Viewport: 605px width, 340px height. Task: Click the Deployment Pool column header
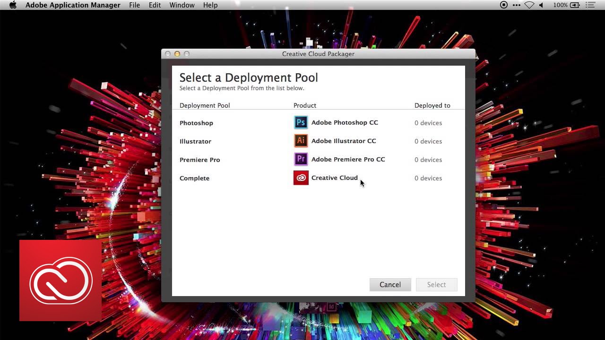click(205, 105)
